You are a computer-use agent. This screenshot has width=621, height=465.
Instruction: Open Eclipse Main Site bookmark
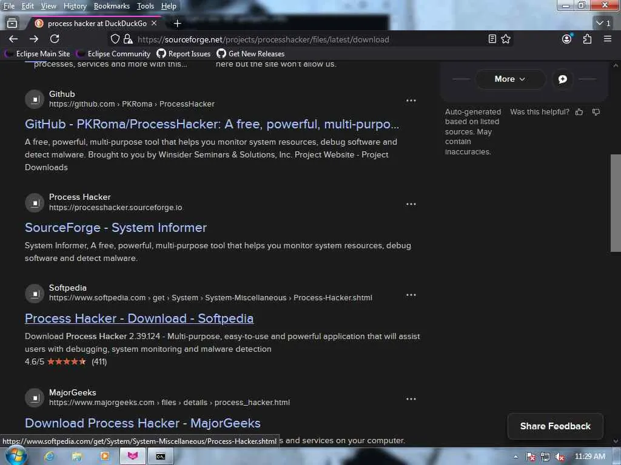tap(37, 54)
